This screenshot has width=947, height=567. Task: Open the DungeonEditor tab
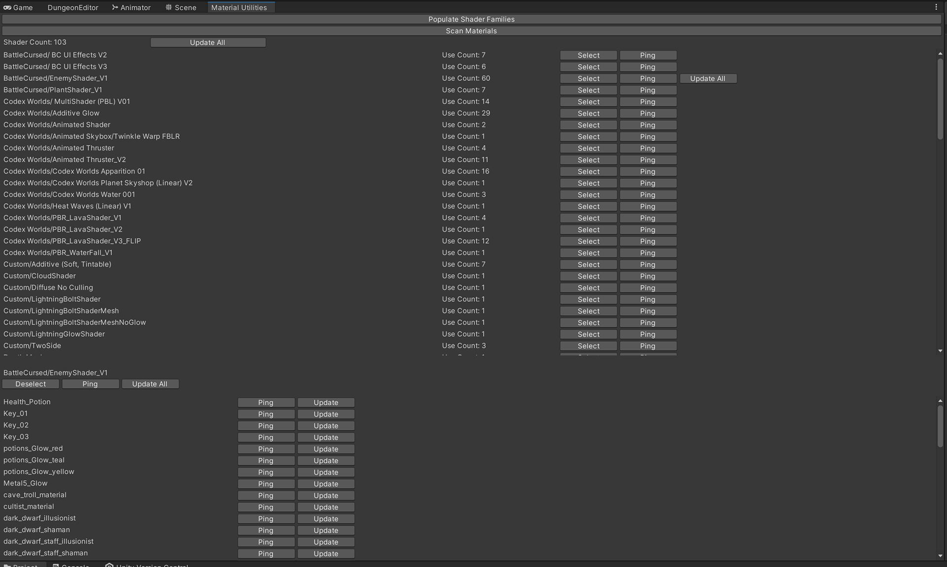[73, 7]
